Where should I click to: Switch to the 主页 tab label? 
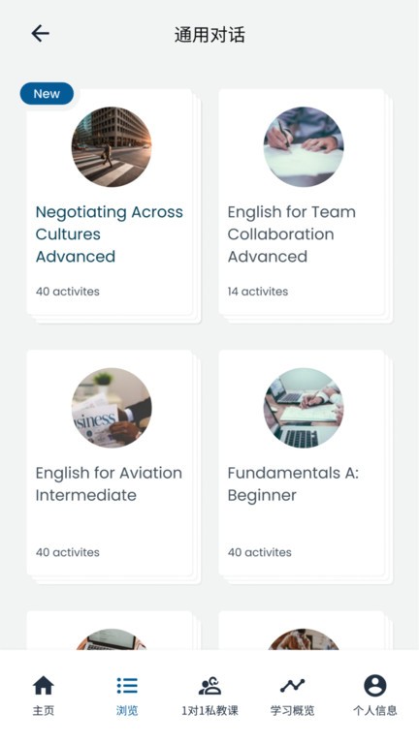coord(44,710)
